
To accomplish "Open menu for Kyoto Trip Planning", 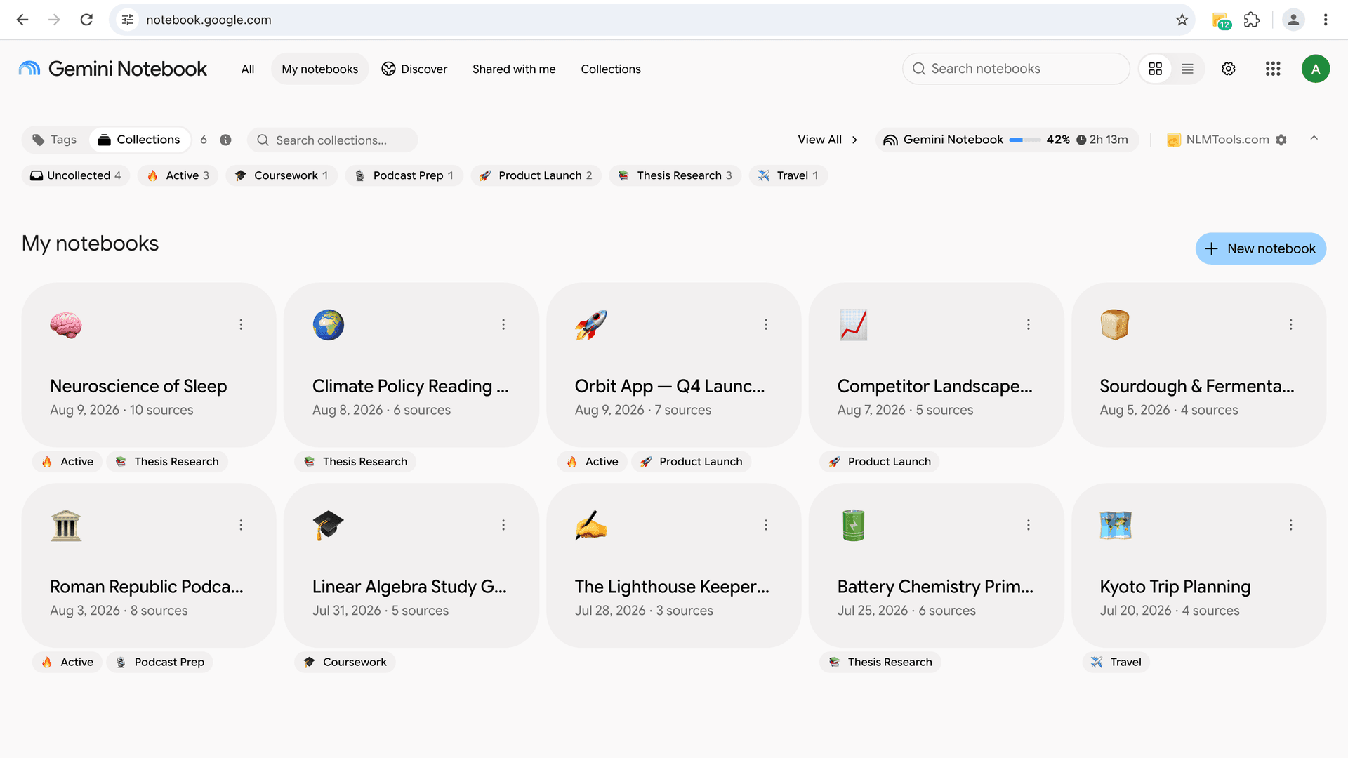I will [1290, 525].
